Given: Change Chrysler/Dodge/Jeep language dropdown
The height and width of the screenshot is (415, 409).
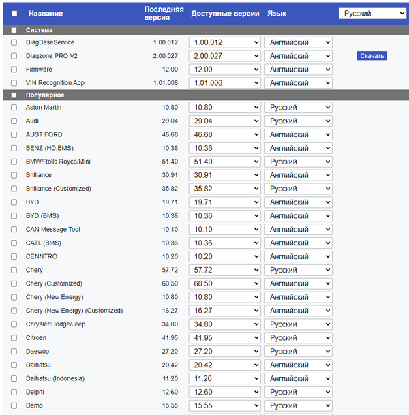Looking at the screenshot, I should pyautogui.click(x=299, y=324).
